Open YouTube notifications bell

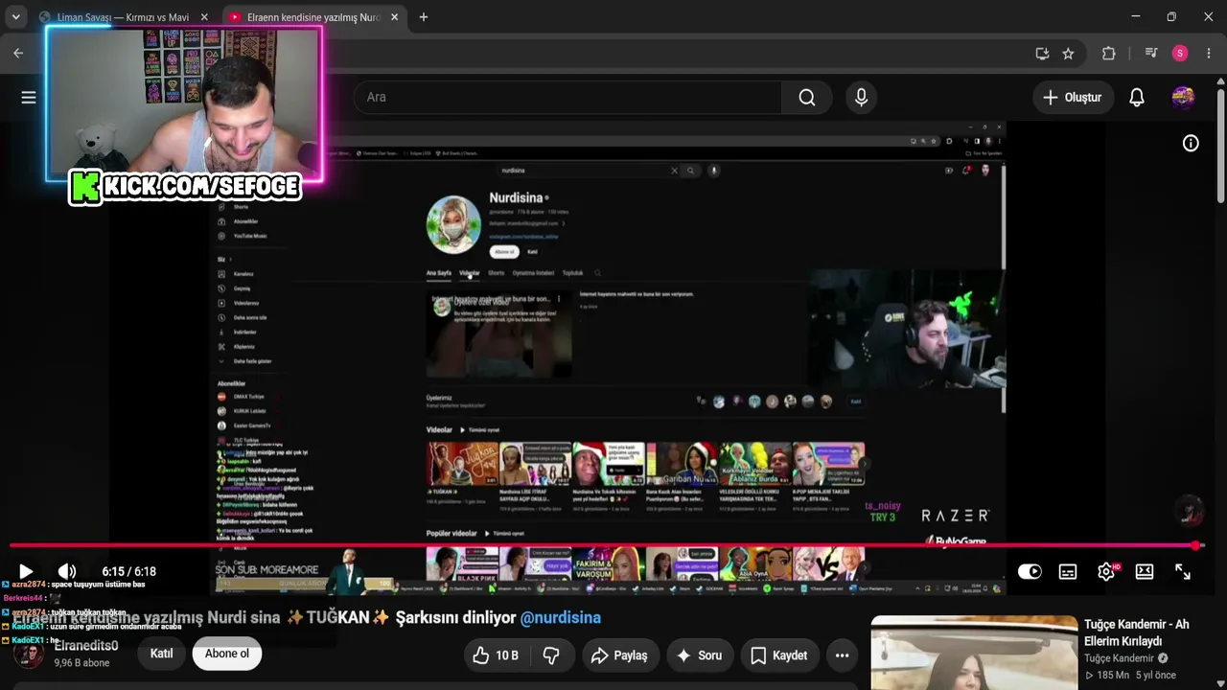click(x=1137, y=97)
